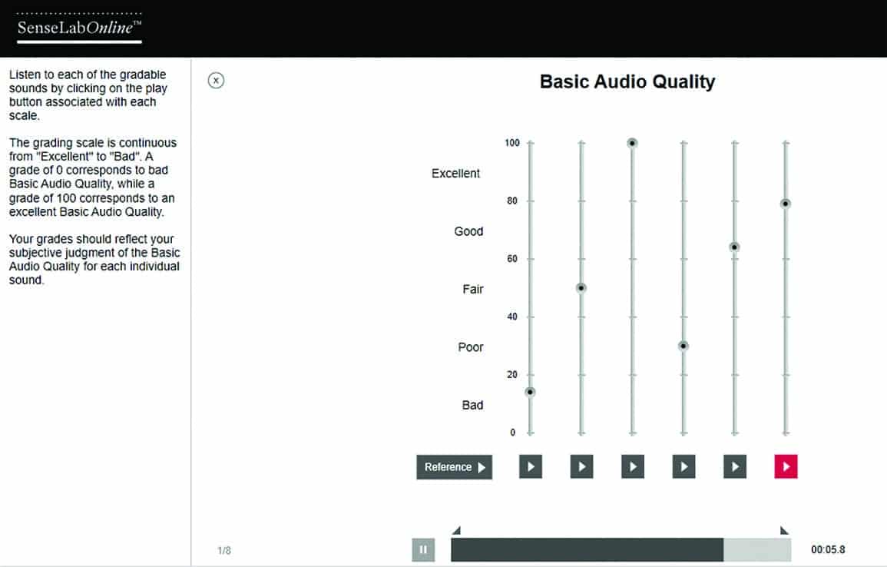
Task: Play the red highlighted sixth sound sample
Action: tap(785, 466)
